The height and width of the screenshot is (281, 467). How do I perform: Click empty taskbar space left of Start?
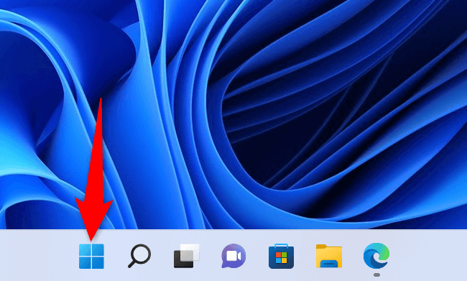coord(36,256)
